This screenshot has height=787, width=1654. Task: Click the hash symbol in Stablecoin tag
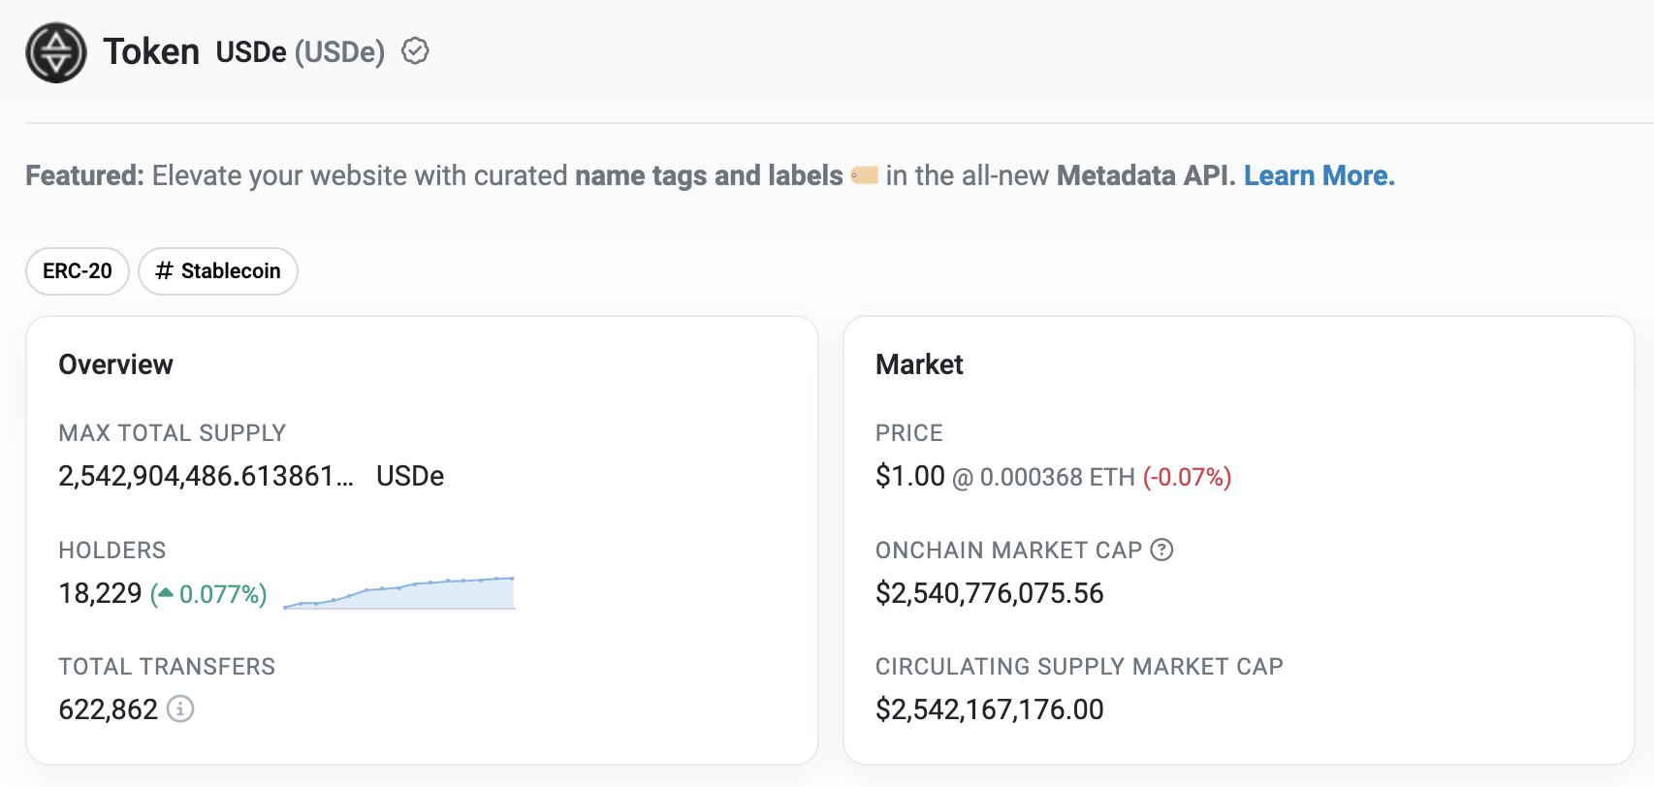point(164,271)
